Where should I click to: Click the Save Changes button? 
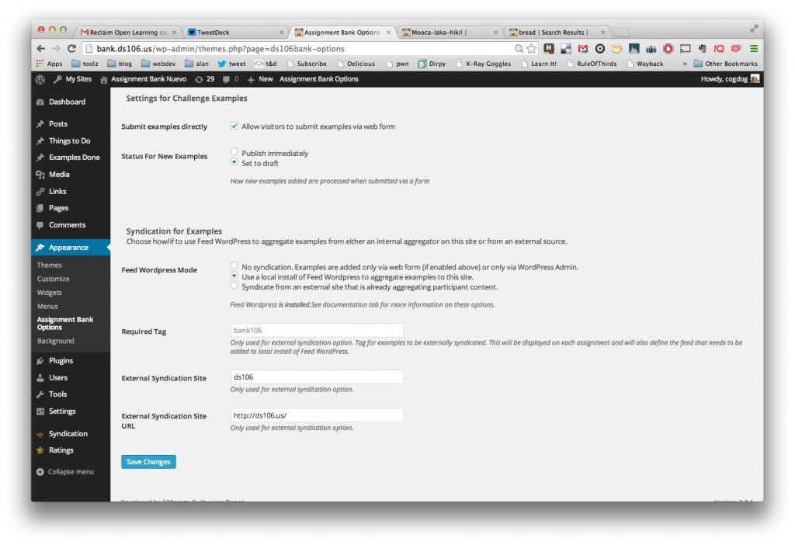click(x=148, y=461)
